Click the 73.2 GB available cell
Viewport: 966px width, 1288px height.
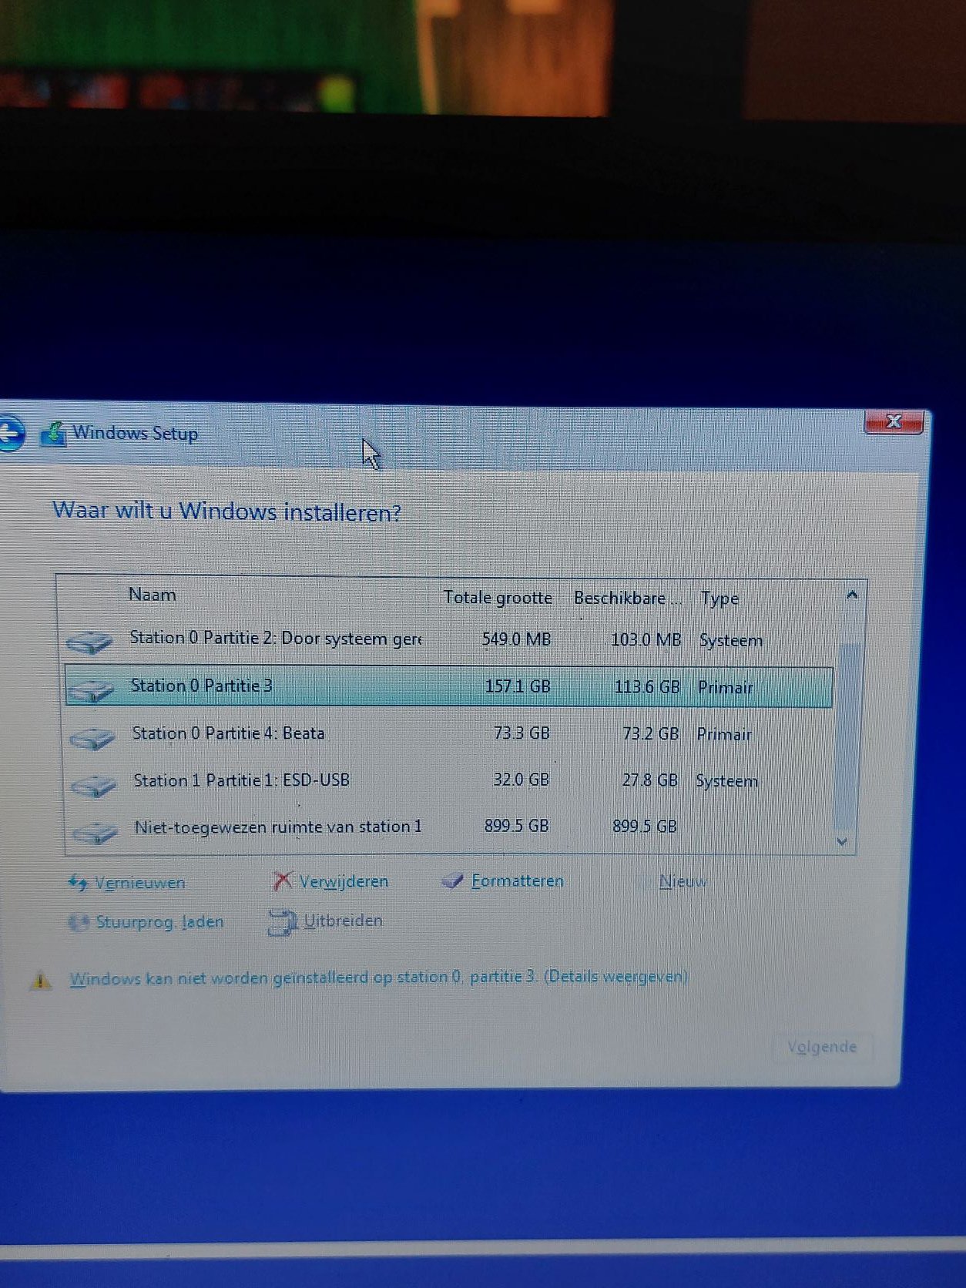click(x=650, y=734)
